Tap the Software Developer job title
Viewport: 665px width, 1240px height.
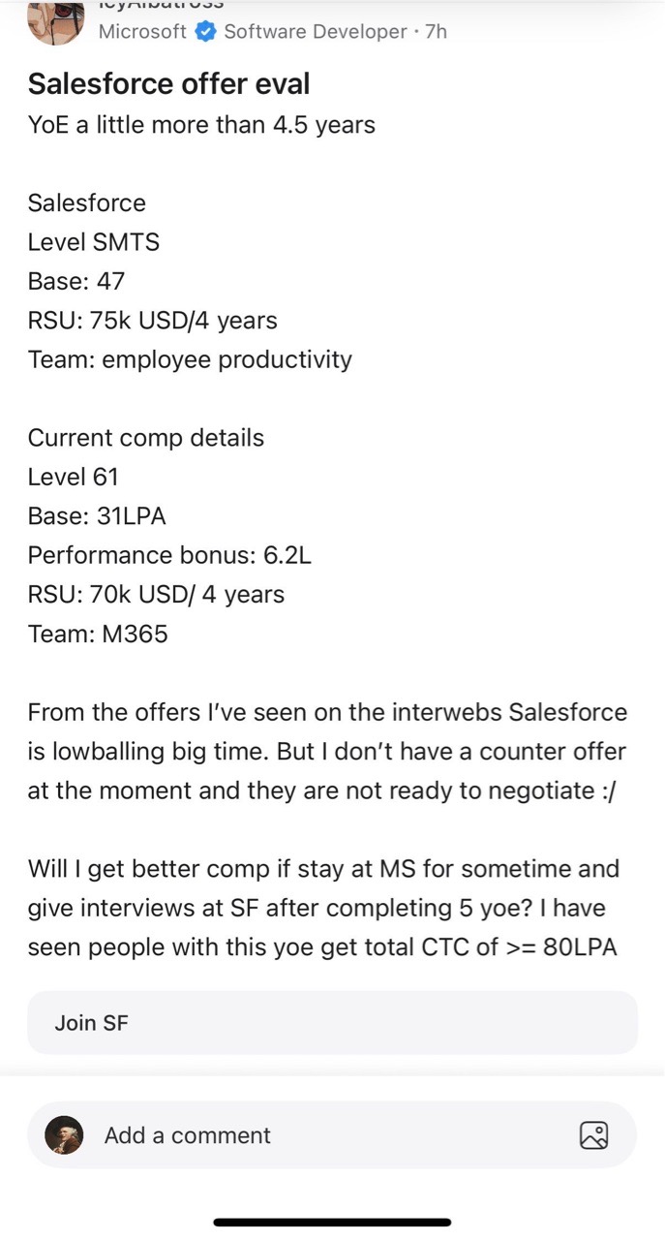316,32
